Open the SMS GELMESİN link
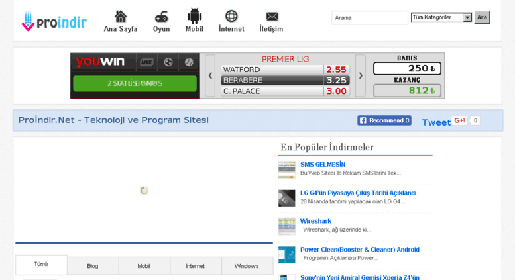 (x=323, y=165)
